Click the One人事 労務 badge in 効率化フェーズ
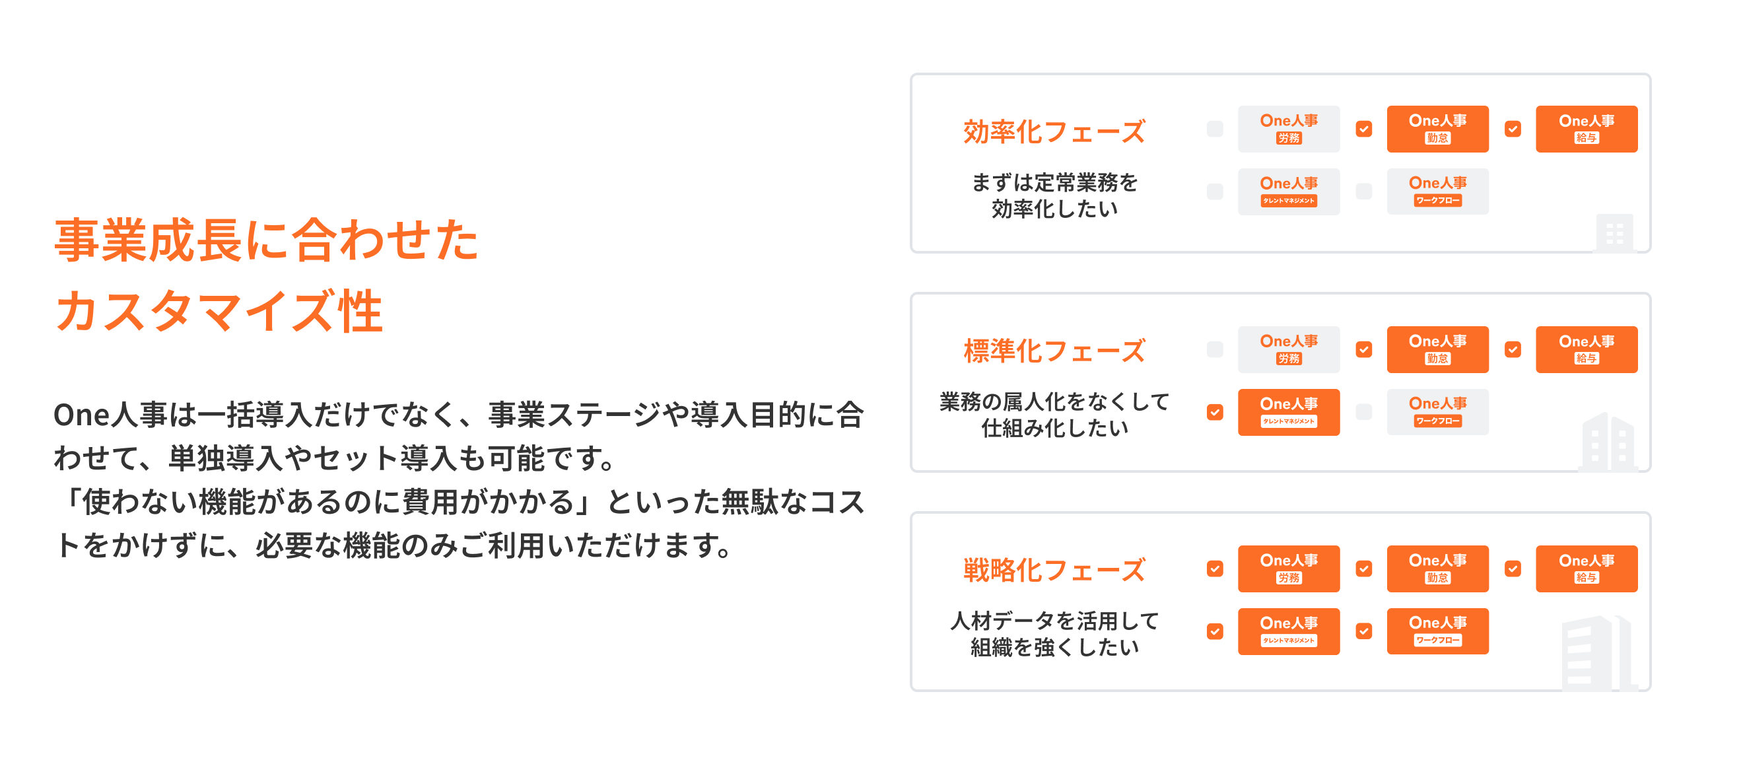The width and height of the screenshot is (1743, 766). [1288, 129]
